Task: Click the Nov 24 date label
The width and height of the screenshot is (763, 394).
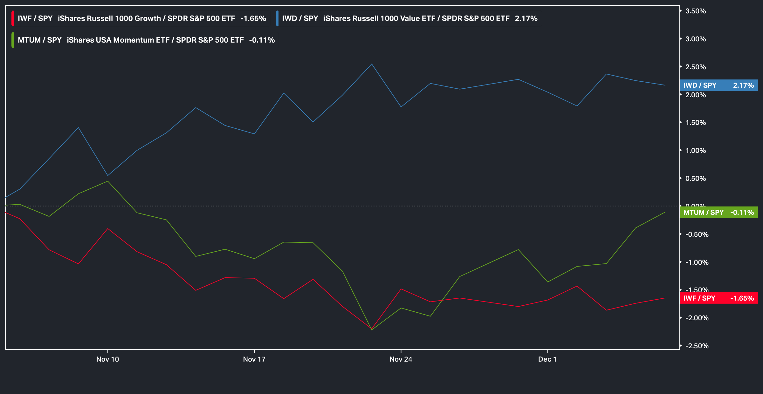Action: pos(401,359)
